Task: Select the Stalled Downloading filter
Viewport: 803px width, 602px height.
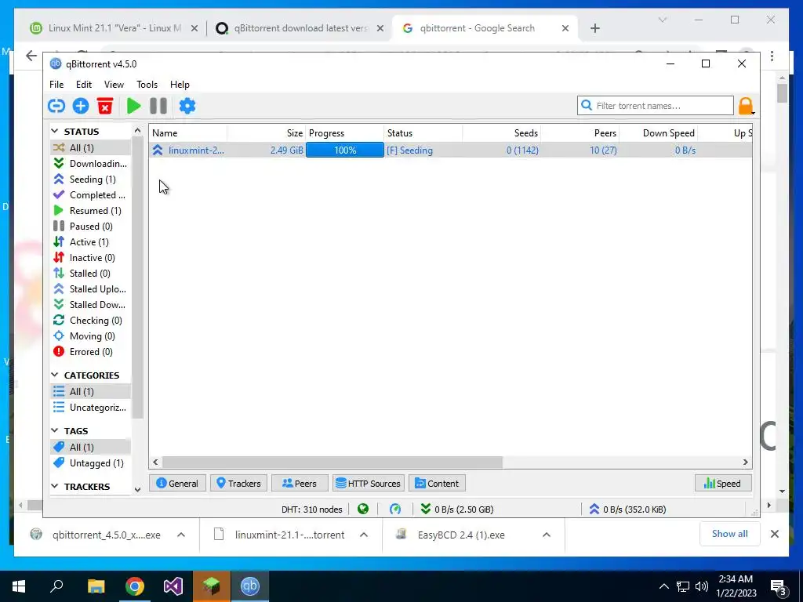Action: point(90,305)
